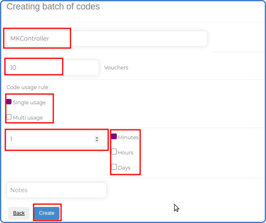266x223 pixels.
Task: Click the duration number field showing 1
Action: click(56, 139)
